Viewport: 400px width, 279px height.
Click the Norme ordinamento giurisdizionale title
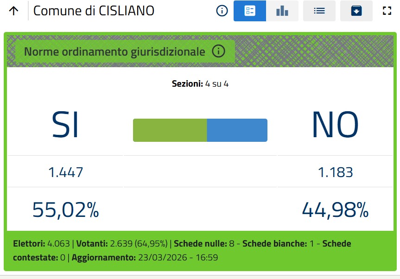click(114, 51)
